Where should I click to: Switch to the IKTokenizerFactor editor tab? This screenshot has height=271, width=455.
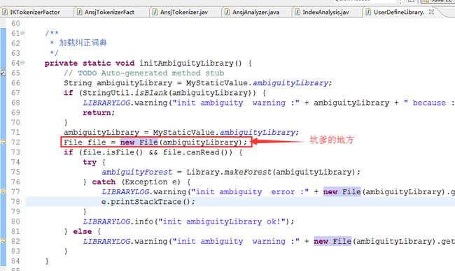click(35, 12)
